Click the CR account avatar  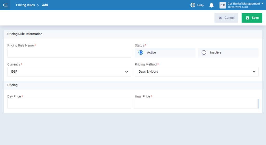[x=223, y=5]
